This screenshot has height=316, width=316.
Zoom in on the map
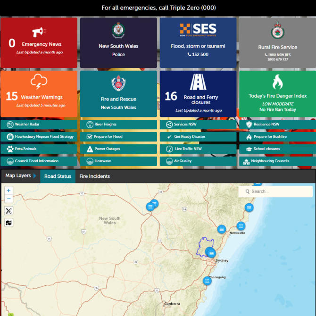[8, 191]
